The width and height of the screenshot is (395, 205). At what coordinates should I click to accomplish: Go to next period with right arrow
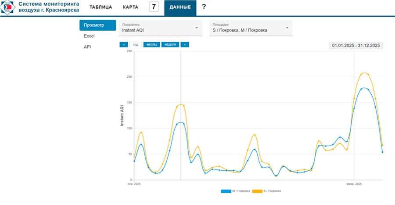pos(185,44)
